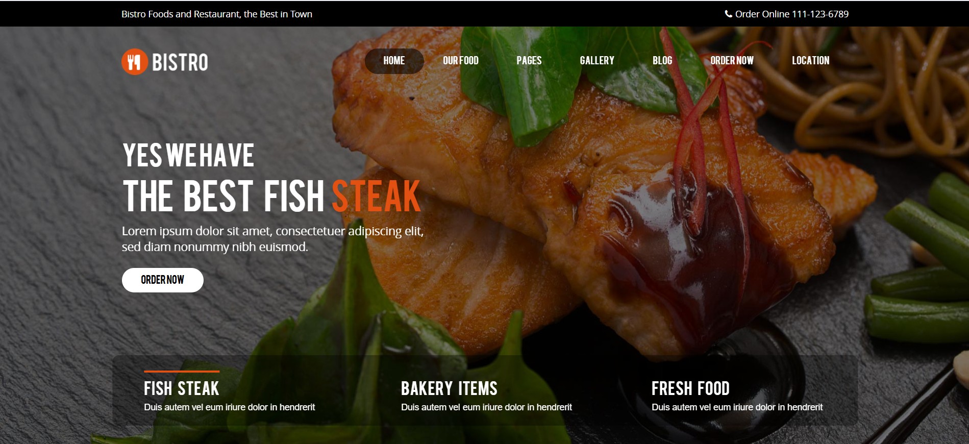Open the Gallery menu item
The width and height of the screenshot is (969, 444).
click(x=597, y=61)
